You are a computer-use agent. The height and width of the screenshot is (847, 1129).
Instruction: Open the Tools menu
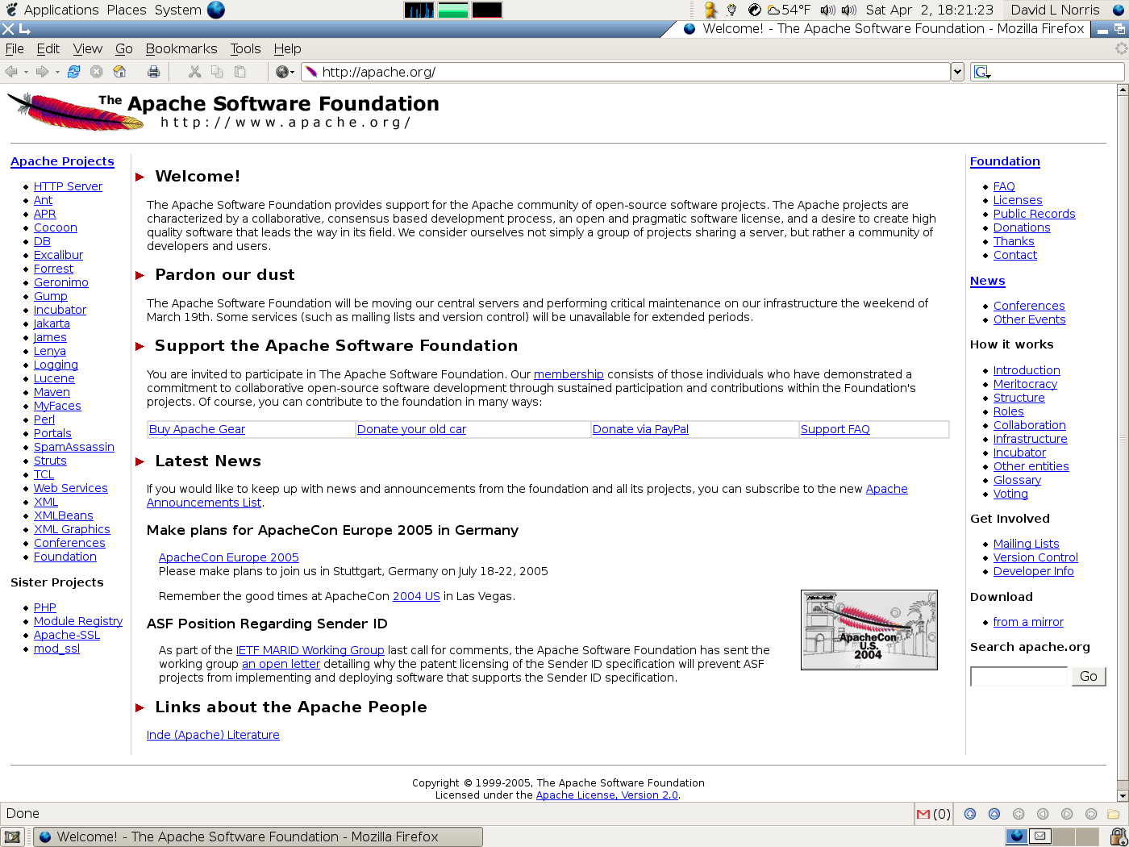point(245,48)
